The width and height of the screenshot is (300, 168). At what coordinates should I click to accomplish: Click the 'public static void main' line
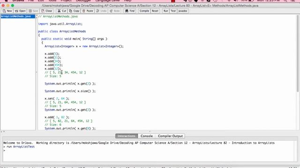[x=74, y=39]
